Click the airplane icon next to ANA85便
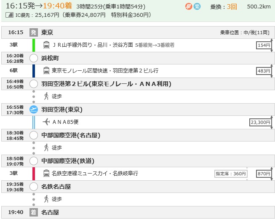The image size is (275, 222). click(x=46, y=122)
